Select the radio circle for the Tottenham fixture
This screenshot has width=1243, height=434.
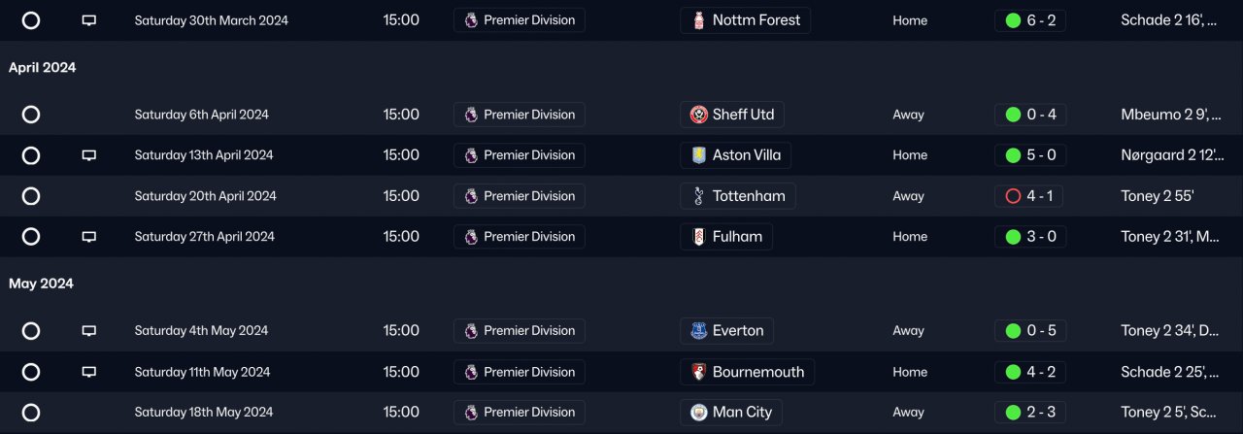point(31,196)
